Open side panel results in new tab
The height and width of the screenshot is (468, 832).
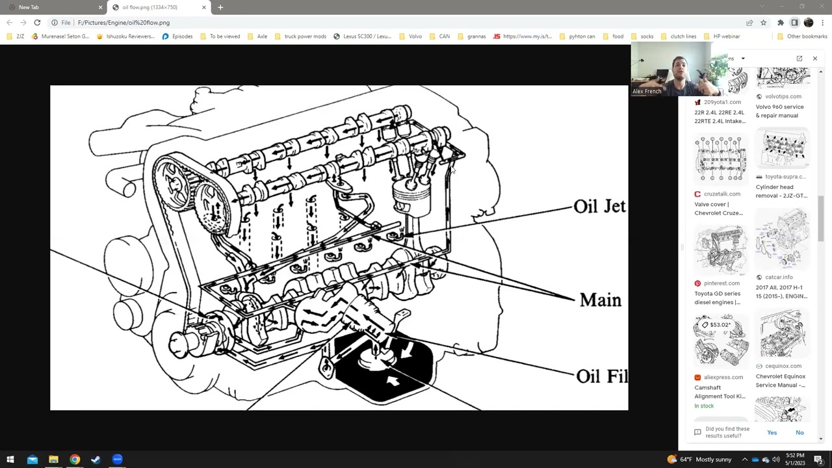click(799, 58)
